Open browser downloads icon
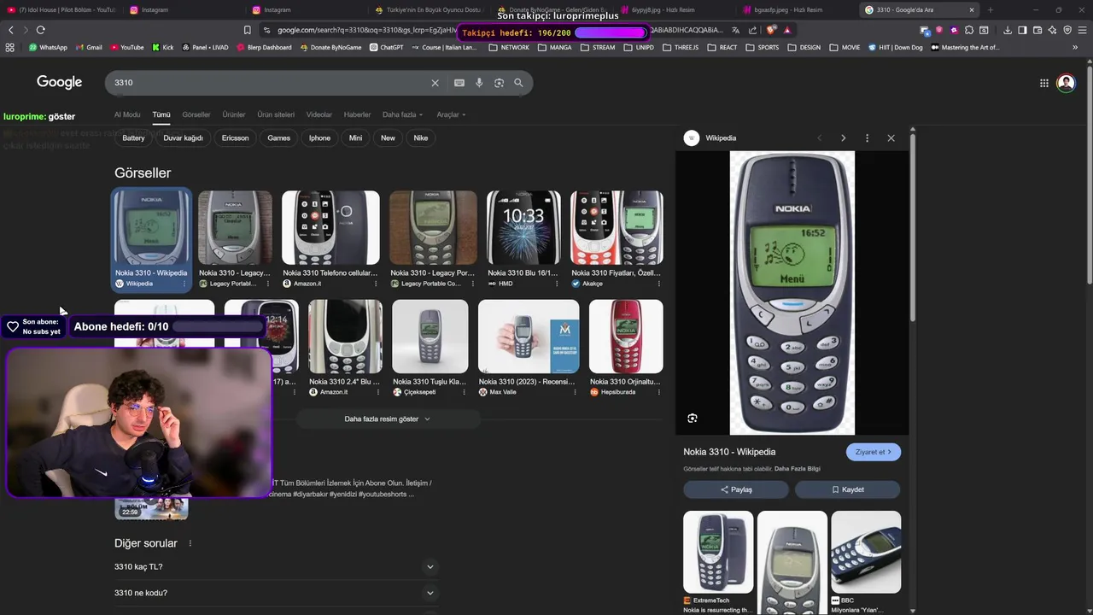This screenshot has width=1093, height=615. (x=1008, y=30)
